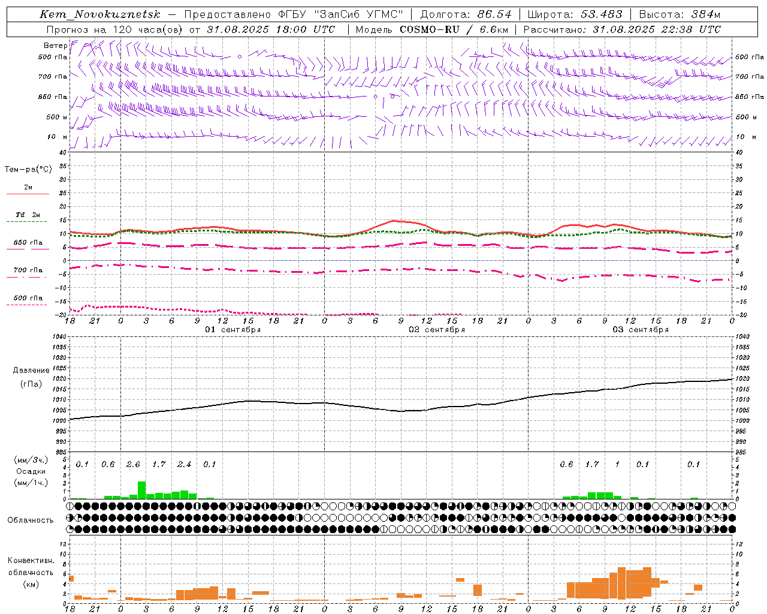Screen dimensions: 767x614
Task: Click the '2.4' three-hour precipitation total
Action: coord(184,464)
